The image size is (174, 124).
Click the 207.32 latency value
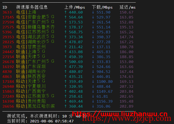[126, 86]
